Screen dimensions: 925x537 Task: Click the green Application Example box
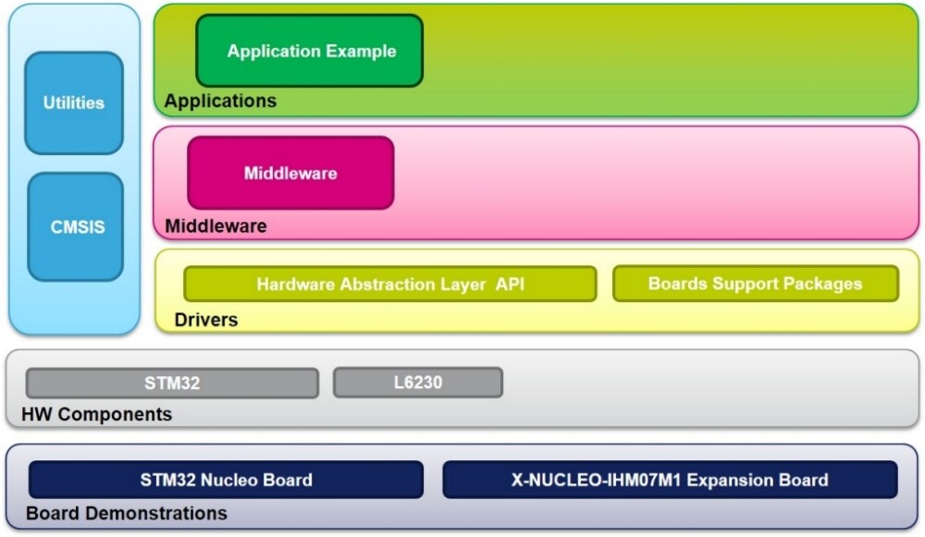pyautogui.click(x=310, y=51)
